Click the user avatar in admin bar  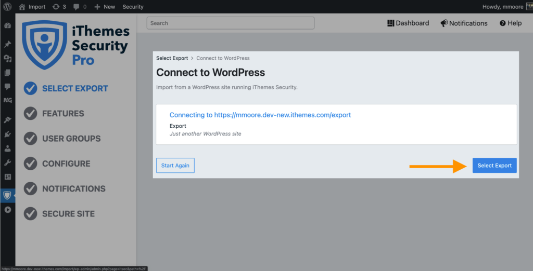(529, 6)
